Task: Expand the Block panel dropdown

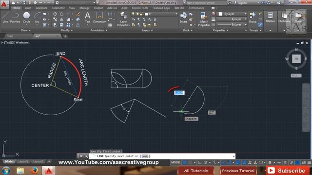Action: tap(187, 30)
